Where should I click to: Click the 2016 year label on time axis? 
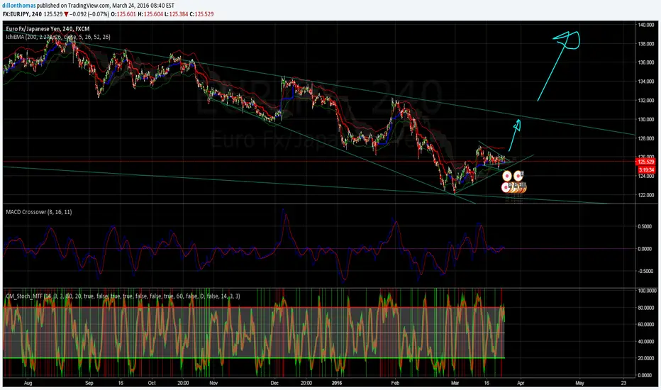tap(337, 383)
